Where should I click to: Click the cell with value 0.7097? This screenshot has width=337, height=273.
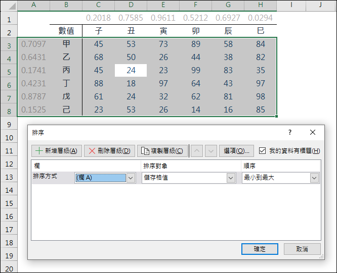34,44
